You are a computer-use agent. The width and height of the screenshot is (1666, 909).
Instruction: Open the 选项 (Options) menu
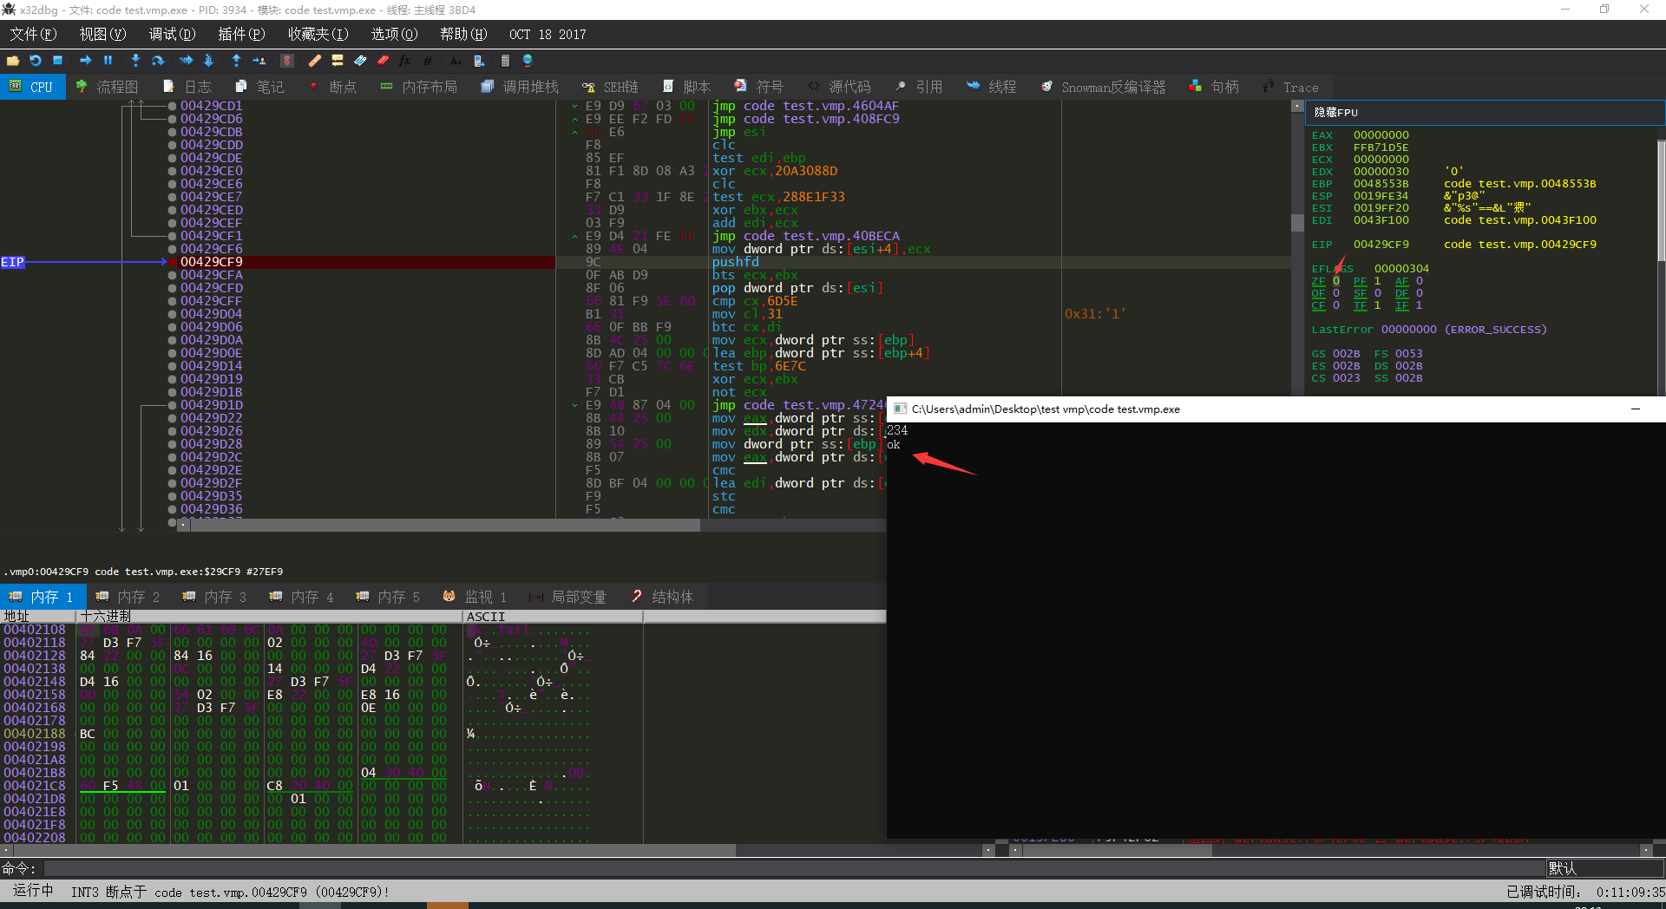pos(394,34)
